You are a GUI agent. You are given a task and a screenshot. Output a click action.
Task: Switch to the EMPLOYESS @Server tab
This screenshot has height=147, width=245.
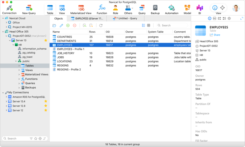coord(87,18)
